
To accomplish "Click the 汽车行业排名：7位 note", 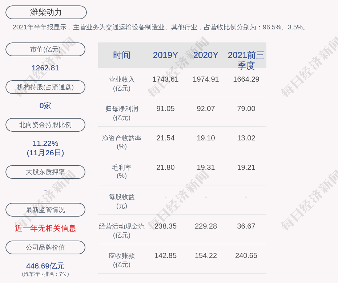I will point(45,274).
